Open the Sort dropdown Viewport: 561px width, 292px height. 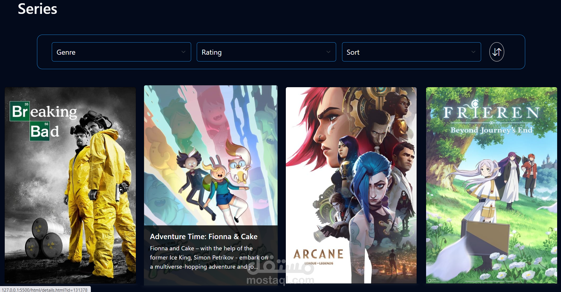(x=411, y=52)
